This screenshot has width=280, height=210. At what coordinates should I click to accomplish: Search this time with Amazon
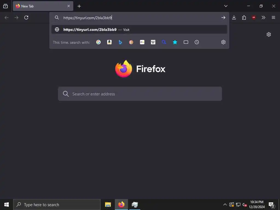[109, 42]
